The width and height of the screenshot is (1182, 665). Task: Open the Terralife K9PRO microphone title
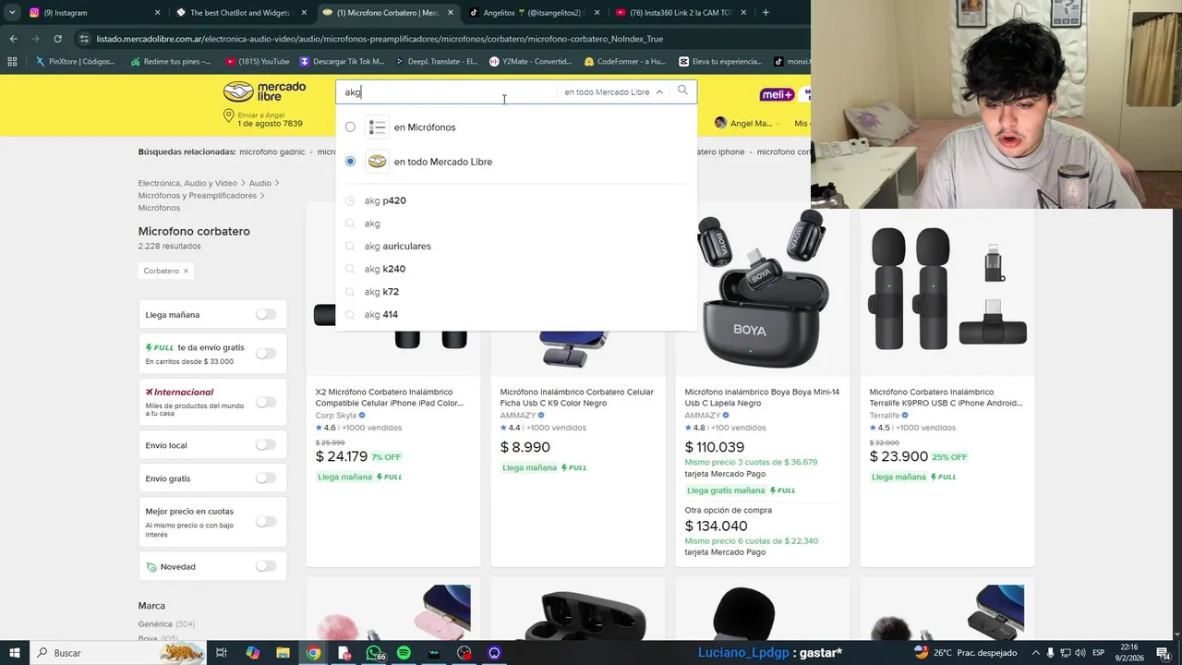tap(946, 397)
